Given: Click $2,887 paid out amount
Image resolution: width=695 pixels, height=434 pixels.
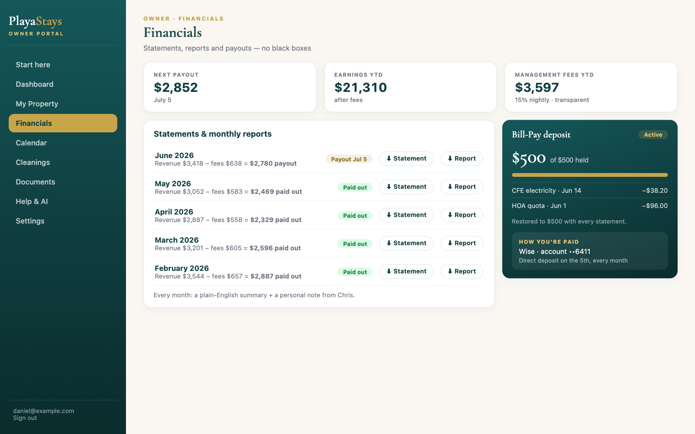Looking at the screenshot, I should point(276,276).
